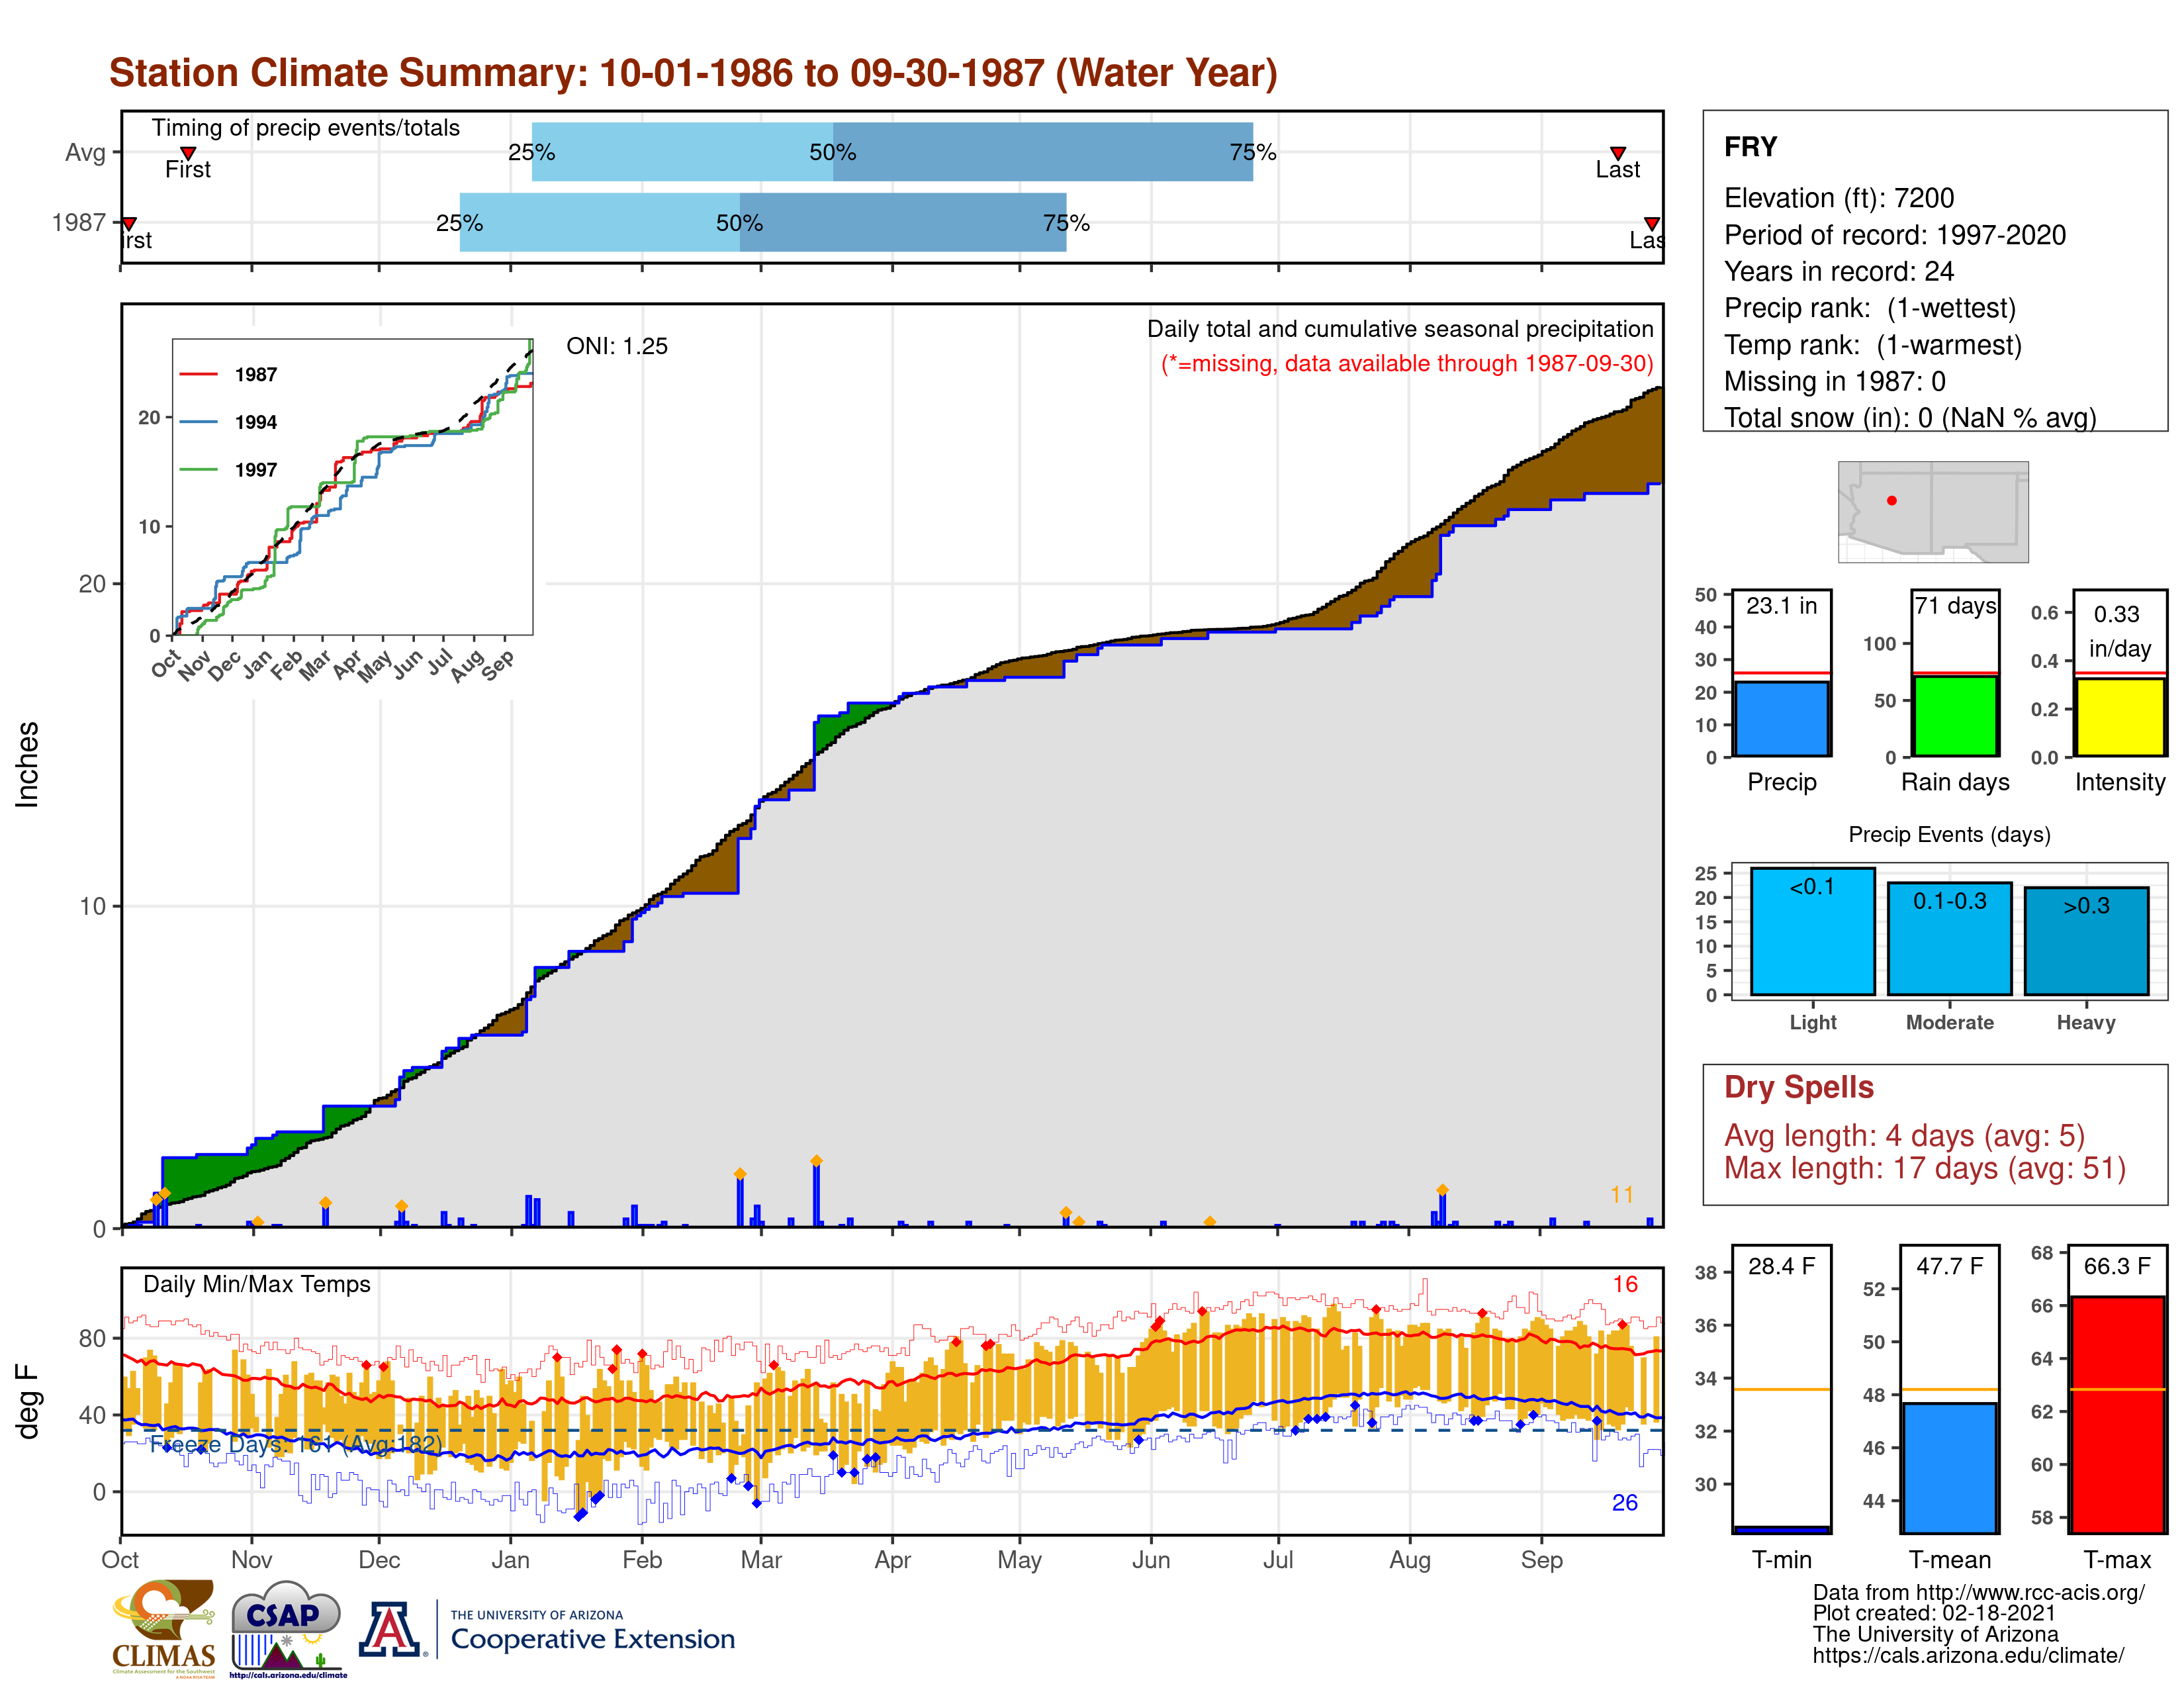
Task: Click 'Avg length: 4 days' text
Action: point(1848,1136)
